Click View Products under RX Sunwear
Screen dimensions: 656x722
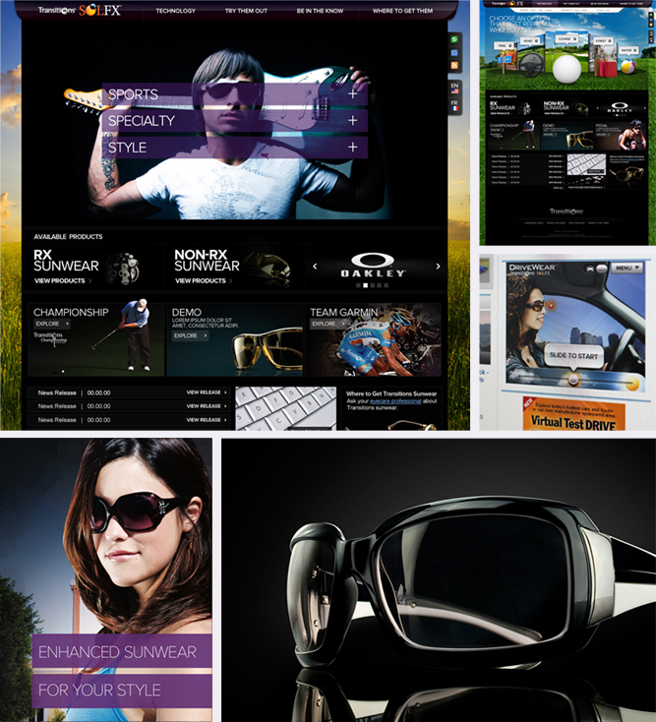click(63, 280)
